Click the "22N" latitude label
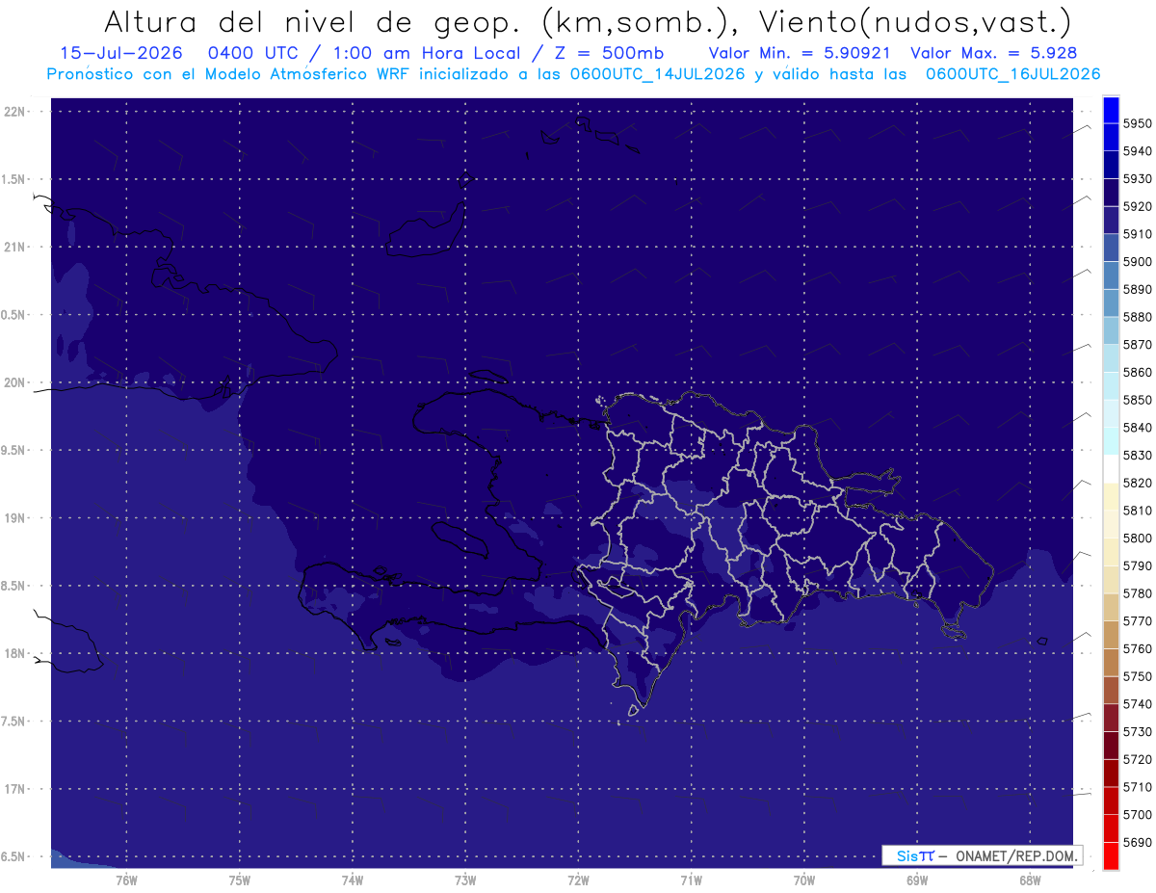 [x=13, y=111]
